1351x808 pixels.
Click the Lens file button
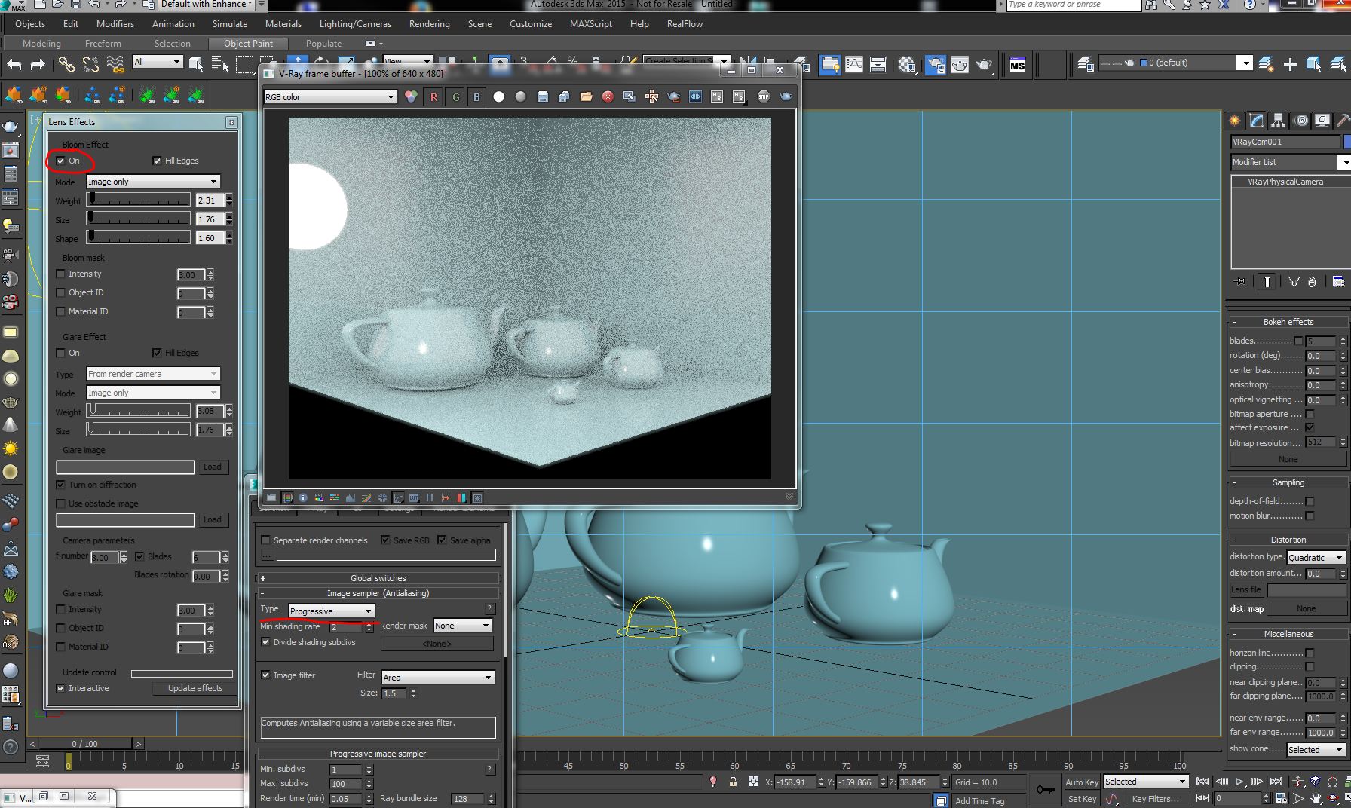coord(1246,590)
